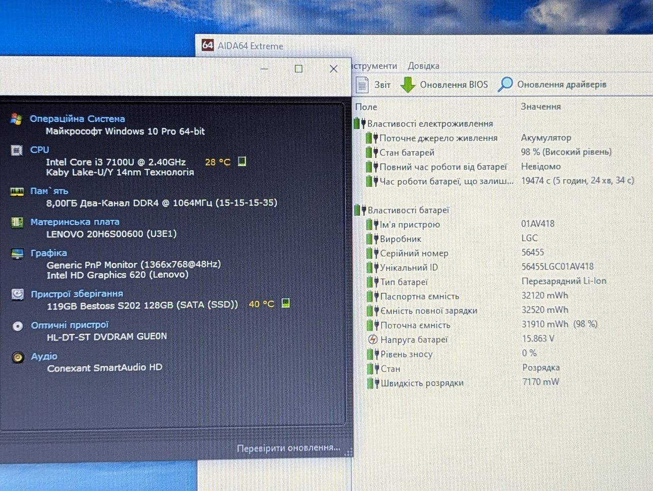The image size is (653, 491).
Task: Click the icon beside Рівень зносу
Action: click(373, 354)
